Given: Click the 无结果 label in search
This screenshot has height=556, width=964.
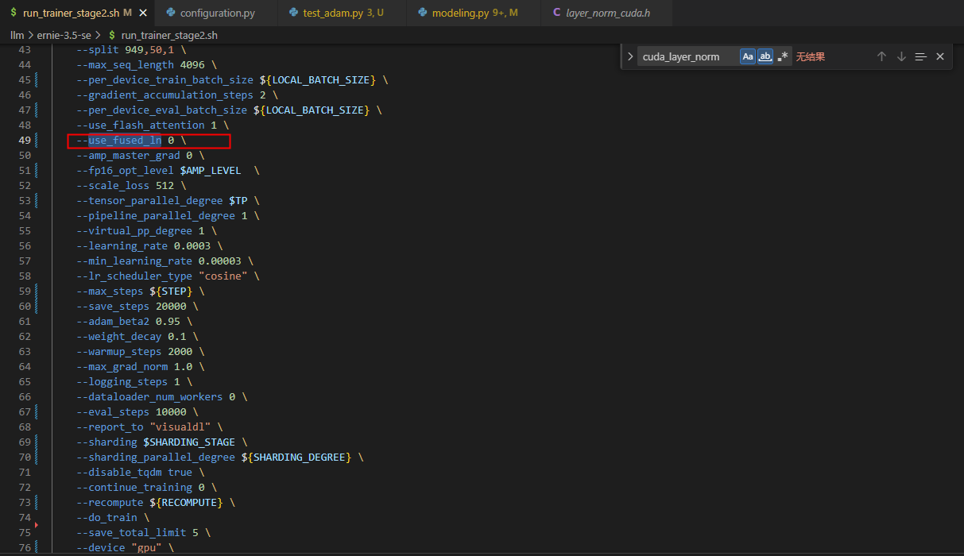Looking at the screenshot, I should [810, 56].
